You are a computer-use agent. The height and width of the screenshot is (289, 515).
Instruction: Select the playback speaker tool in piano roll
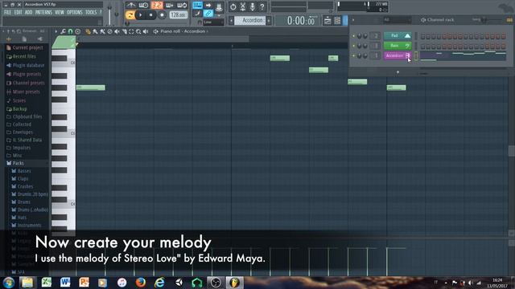click(146, 31)
